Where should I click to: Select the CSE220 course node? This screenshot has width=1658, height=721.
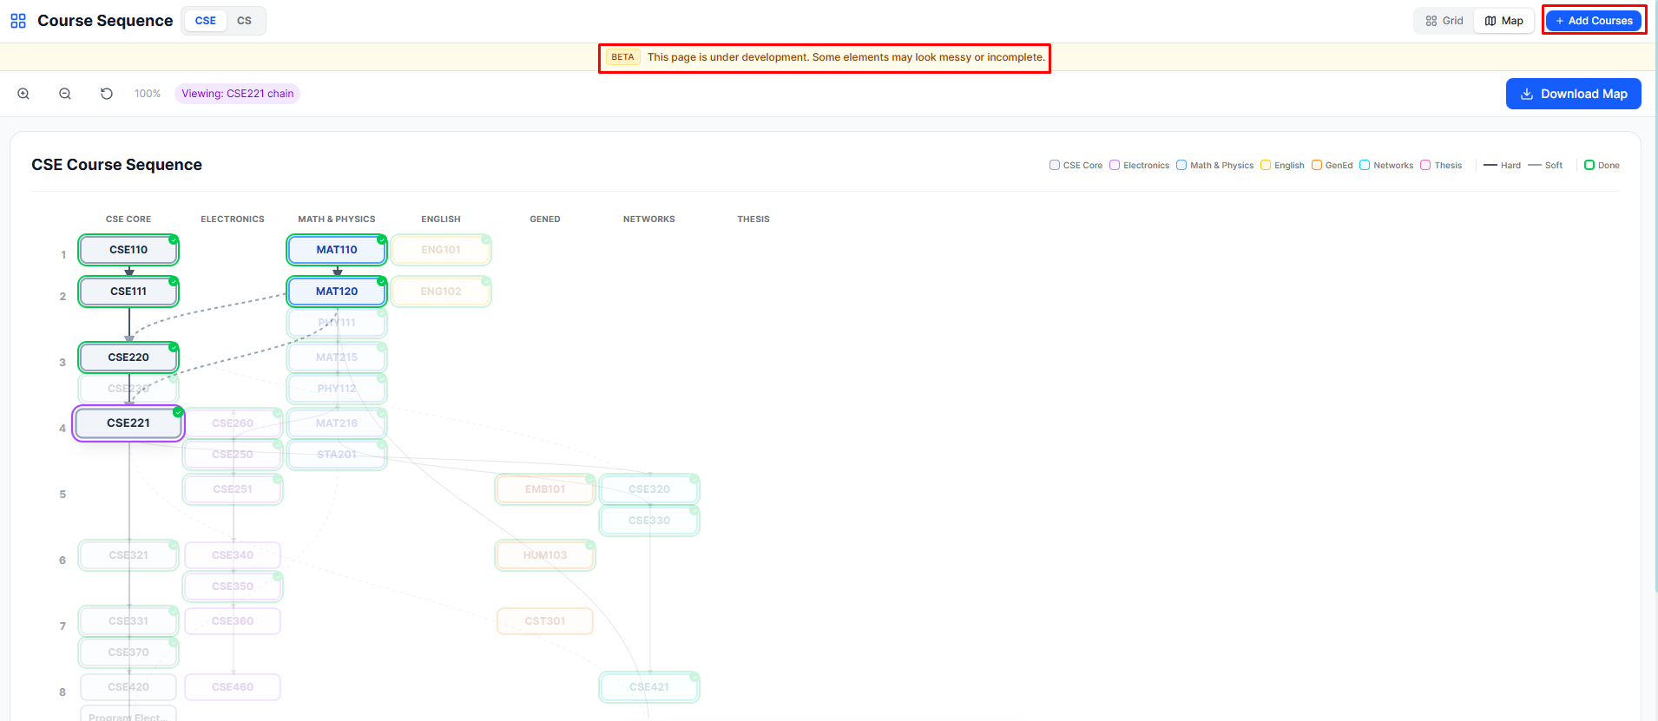128,357
